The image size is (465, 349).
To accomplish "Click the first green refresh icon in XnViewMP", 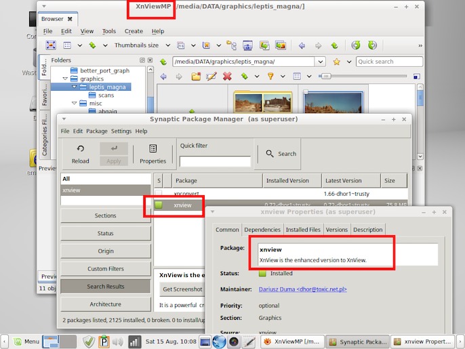I will (x=356, y=45).
